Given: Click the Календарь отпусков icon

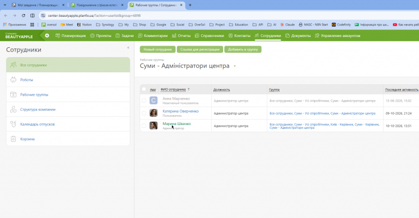Looking at the screenshot, I should click(x=13, y=124).
